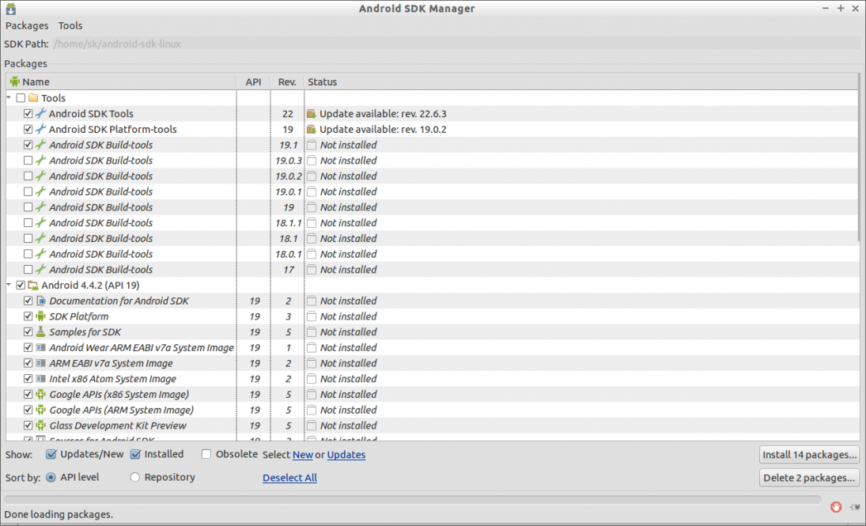This screenshot has width=866, height=526.
Task: Uncheck the Google APIs (x86 System Image) checkbox
Action: point(28,395)
